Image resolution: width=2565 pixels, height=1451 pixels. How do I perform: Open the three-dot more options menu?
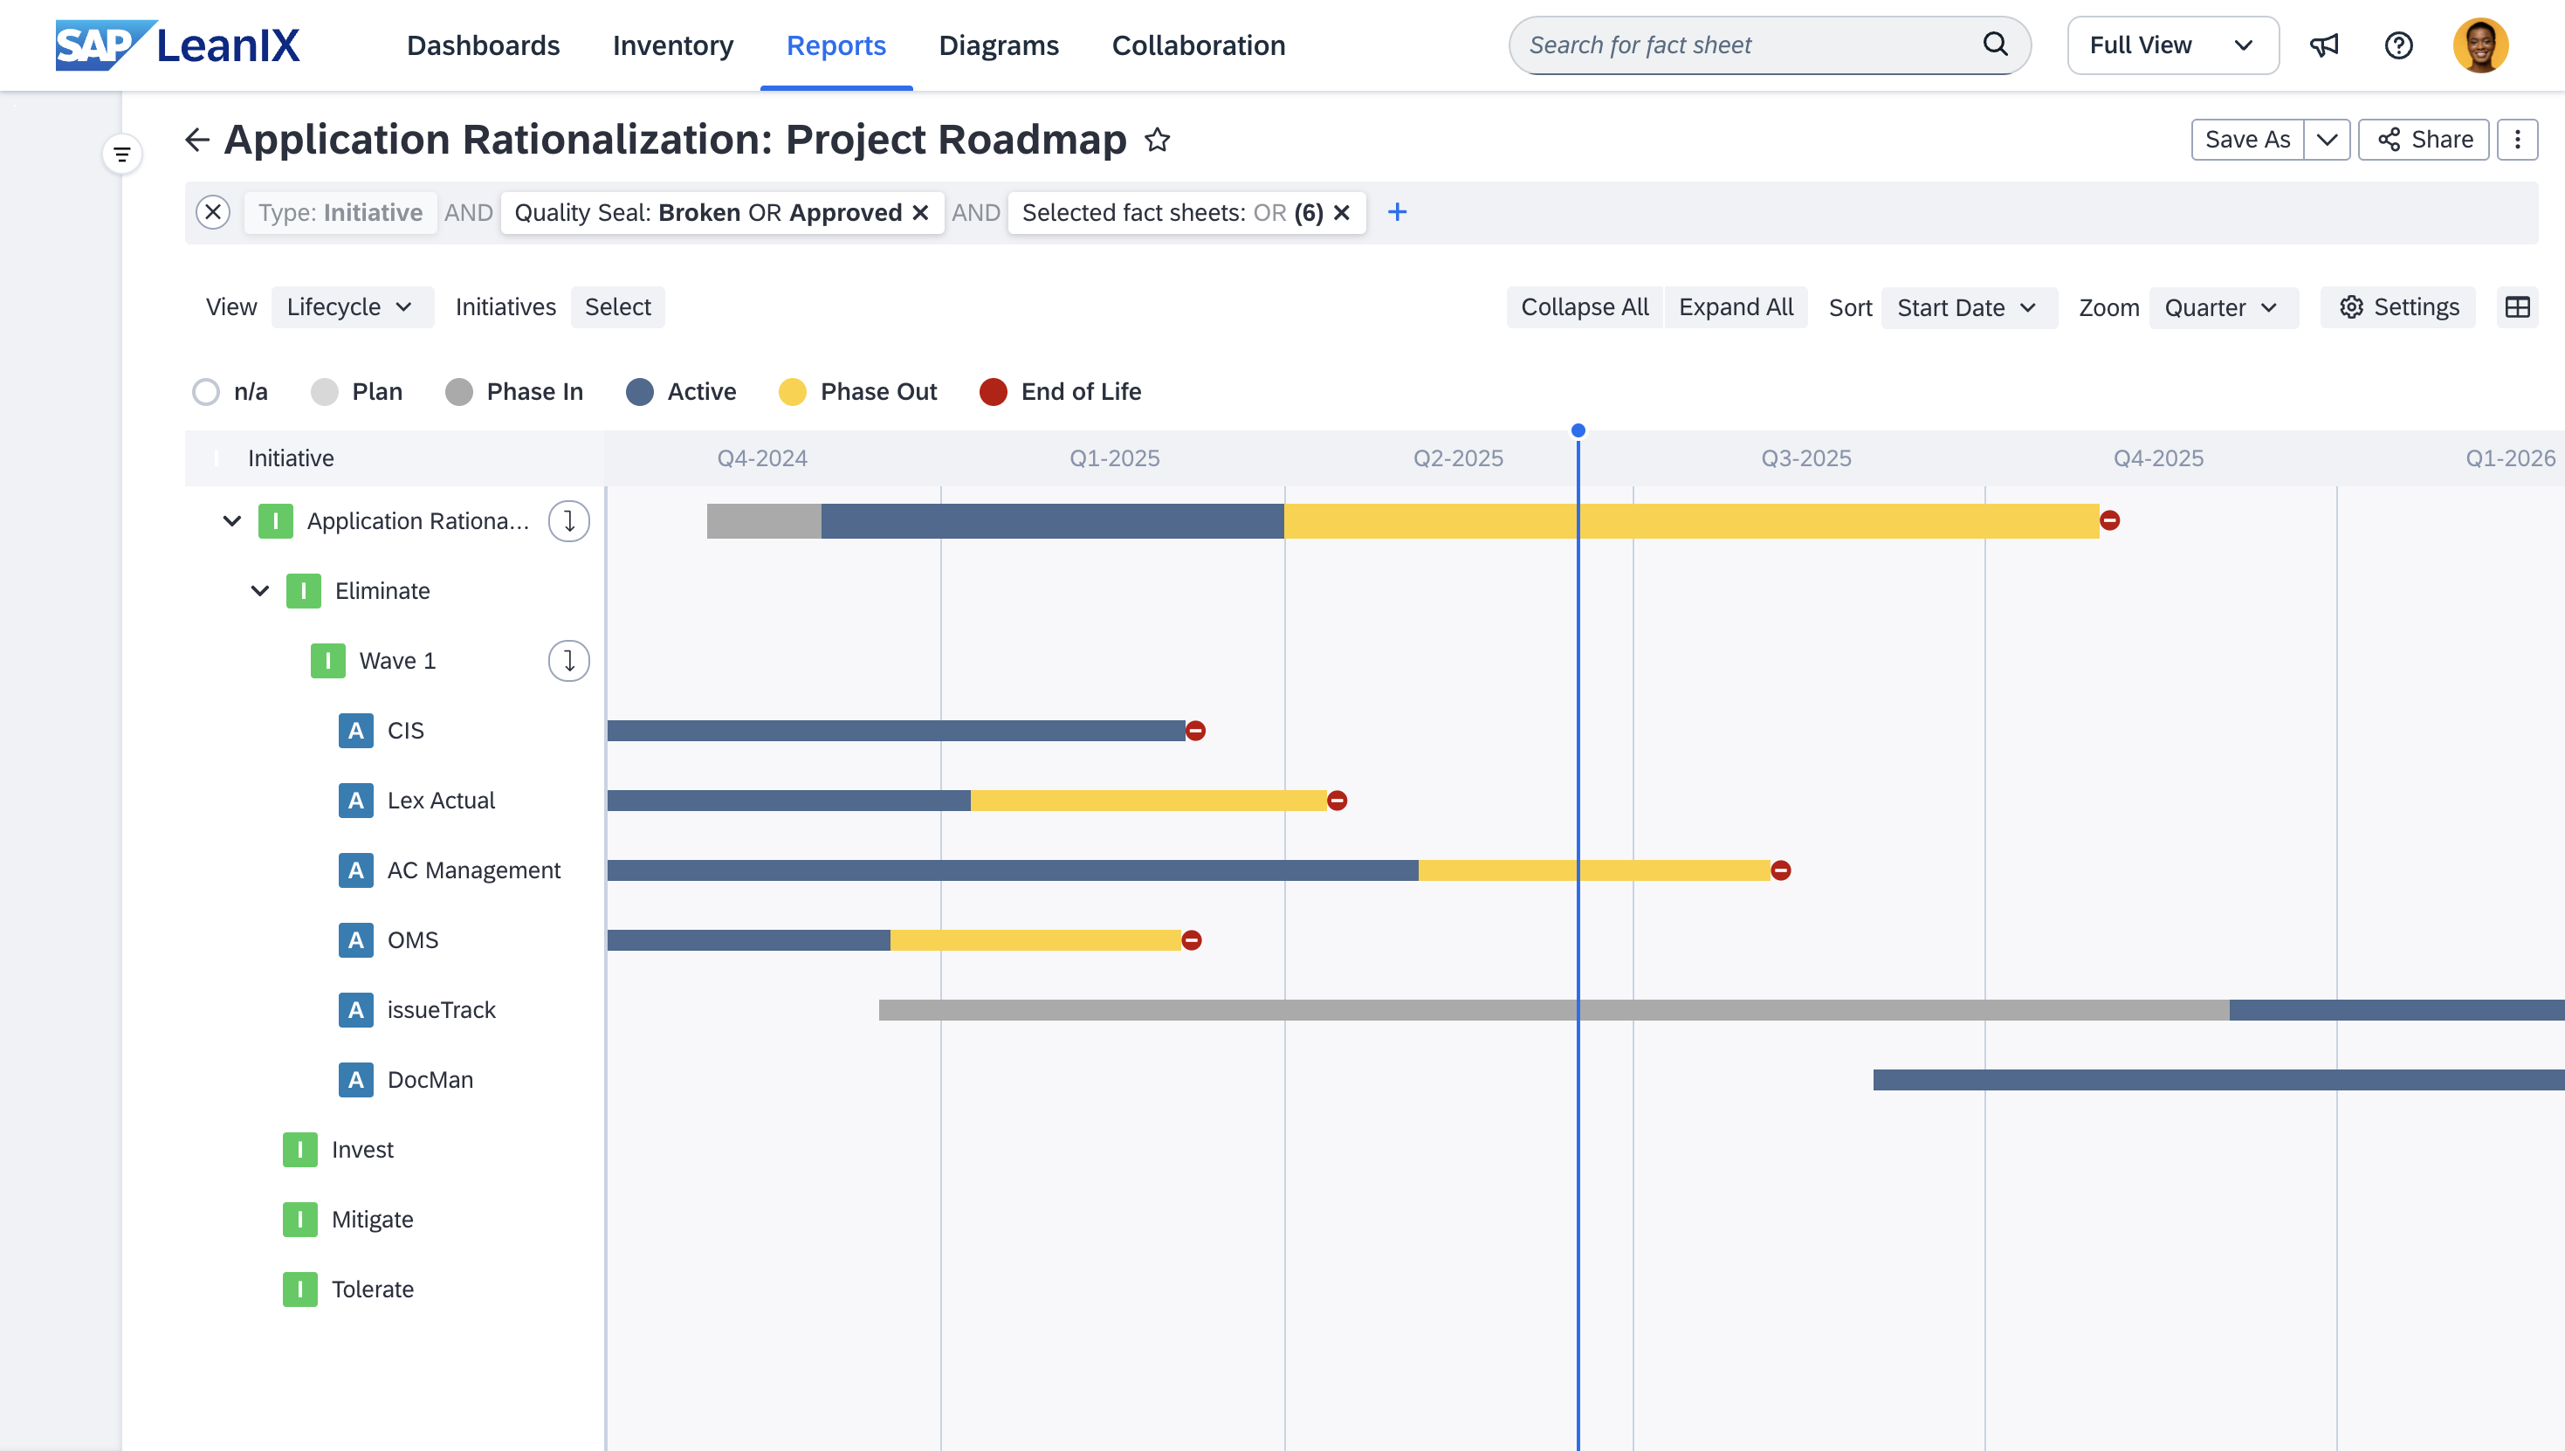coord(2517,140)
